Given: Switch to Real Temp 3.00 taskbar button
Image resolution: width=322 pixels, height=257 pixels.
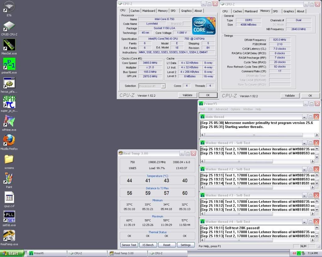Looking at the screenshot, I should click(x=128, y=253).
